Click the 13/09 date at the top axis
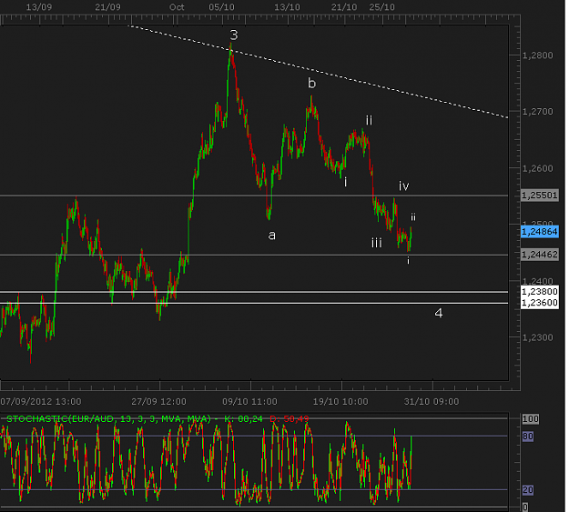 click(x=39, y=7)
